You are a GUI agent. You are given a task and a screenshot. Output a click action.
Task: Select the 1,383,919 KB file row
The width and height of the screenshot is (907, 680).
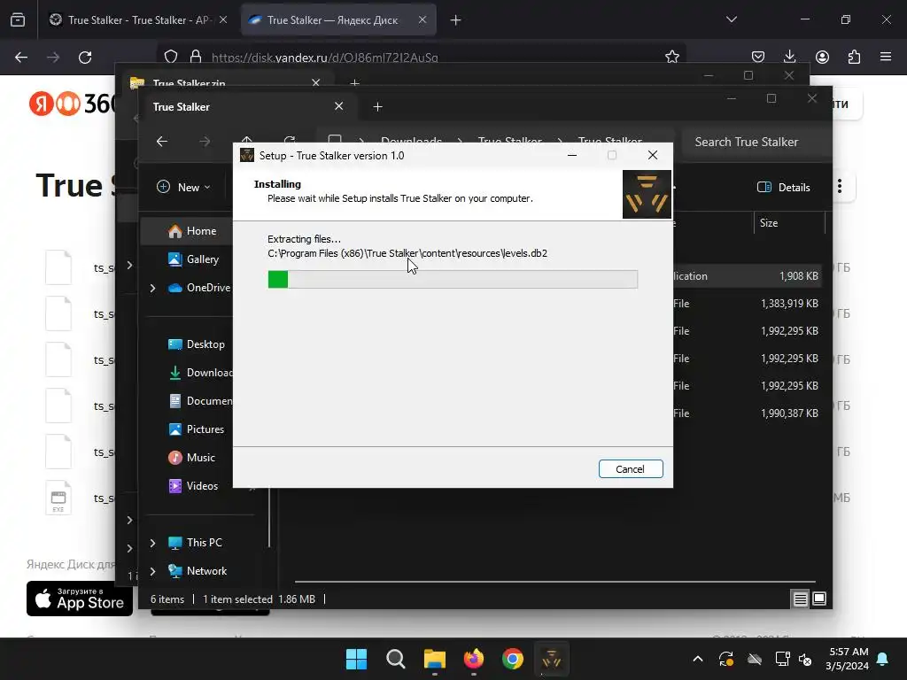746,303
